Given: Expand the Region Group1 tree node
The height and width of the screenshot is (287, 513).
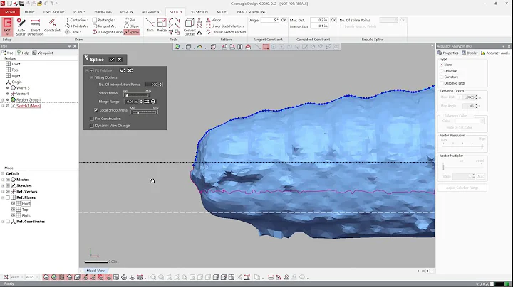Looking at the screenshot, I should pyautogui.click(x=3, y=99).
